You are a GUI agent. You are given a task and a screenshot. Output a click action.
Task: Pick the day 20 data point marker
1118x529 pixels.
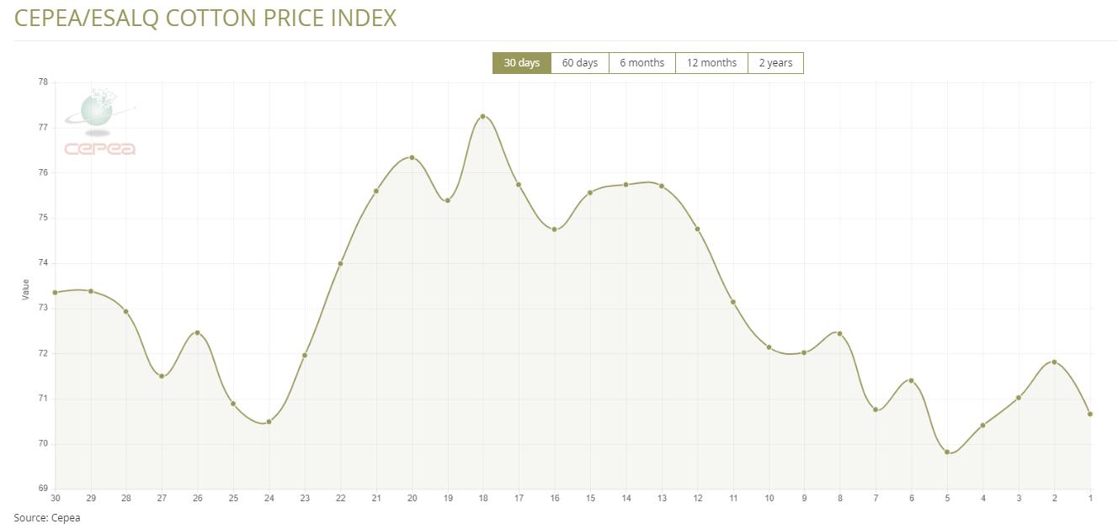(412, 157)
